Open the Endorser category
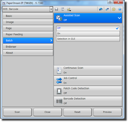Image resolution: width=130 pixels, height=124 pixels. point(28,47)
